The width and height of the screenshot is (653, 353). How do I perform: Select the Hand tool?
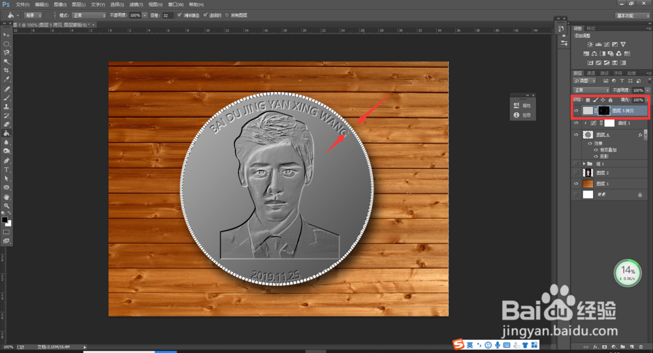coord(7,197)
